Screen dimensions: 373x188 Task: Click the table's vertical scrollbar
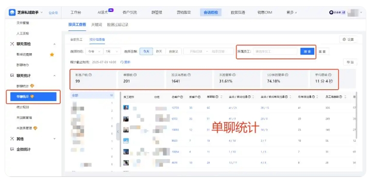point(356,115)
